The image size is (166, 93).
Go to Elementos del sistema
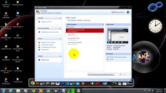click(48, 42)
